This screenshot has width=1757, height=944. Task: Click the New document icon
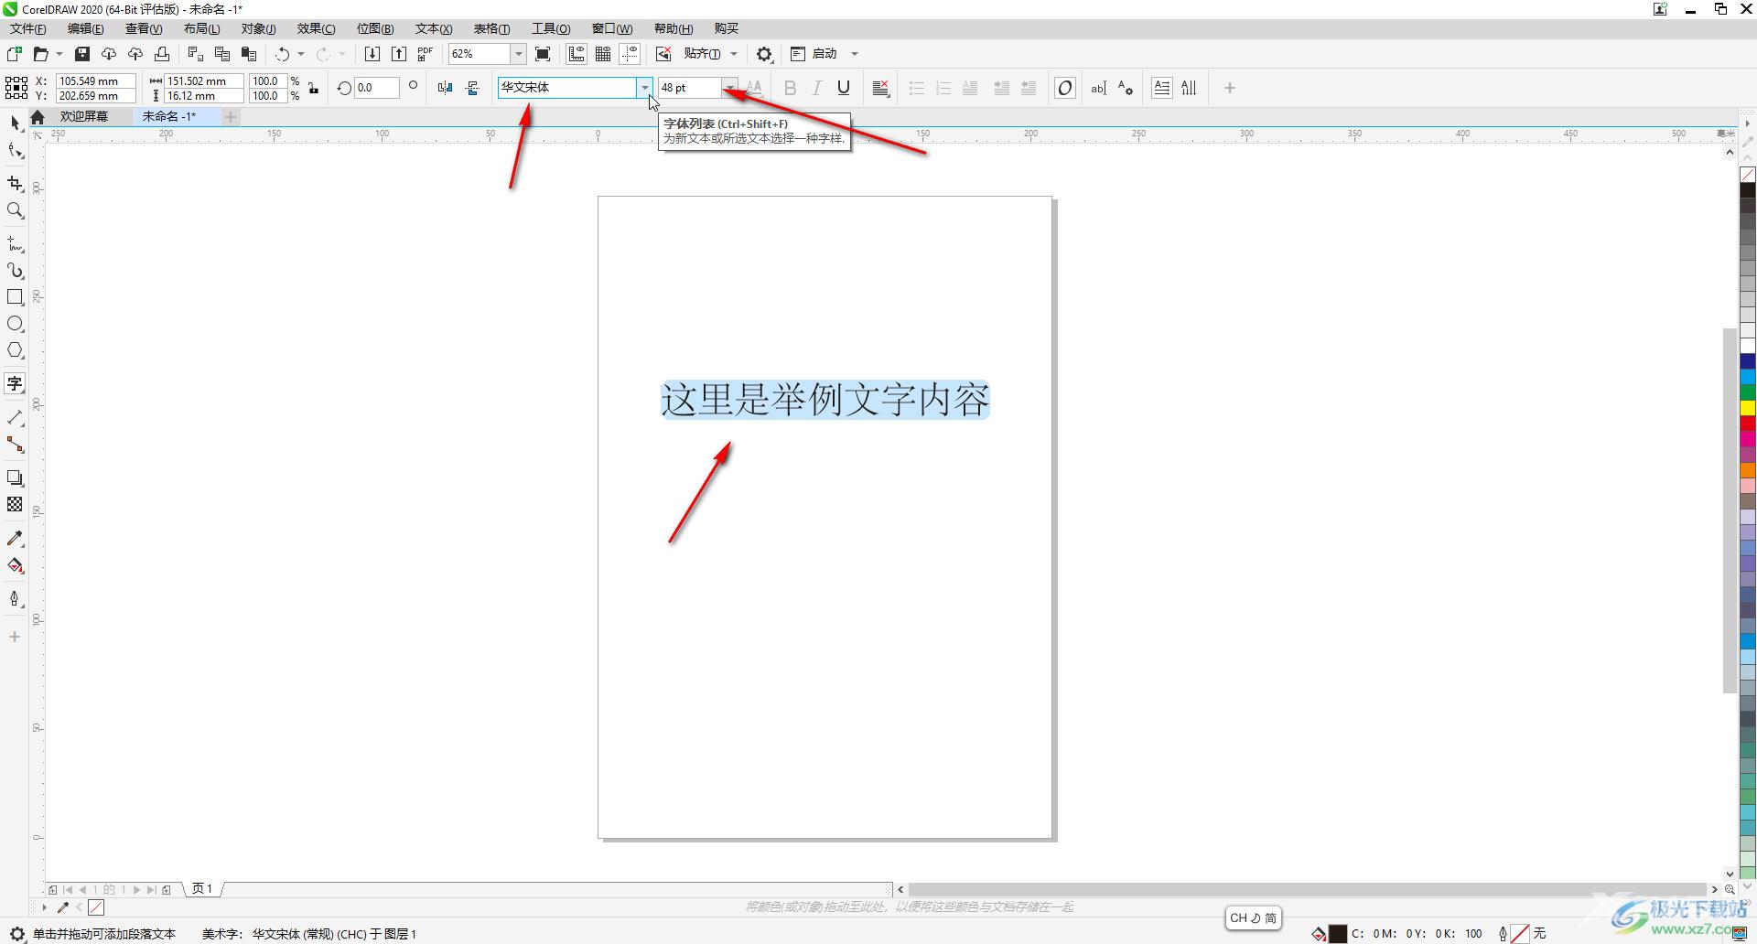pos(14,54)
